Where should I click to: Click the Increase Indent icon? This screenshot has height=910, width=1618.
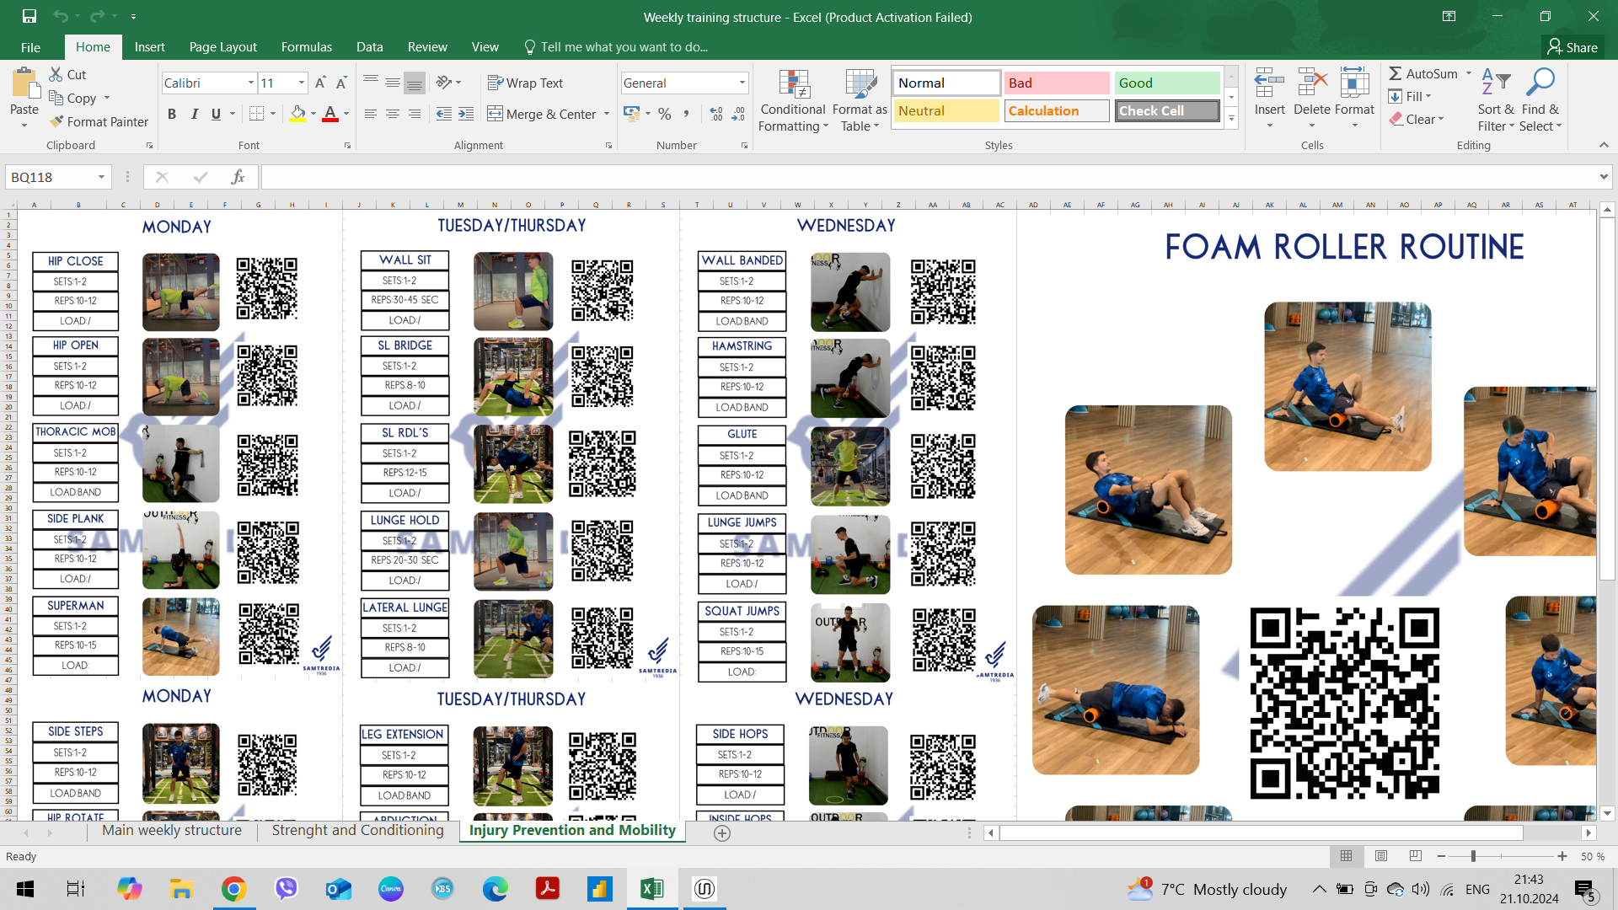(466, 114)
